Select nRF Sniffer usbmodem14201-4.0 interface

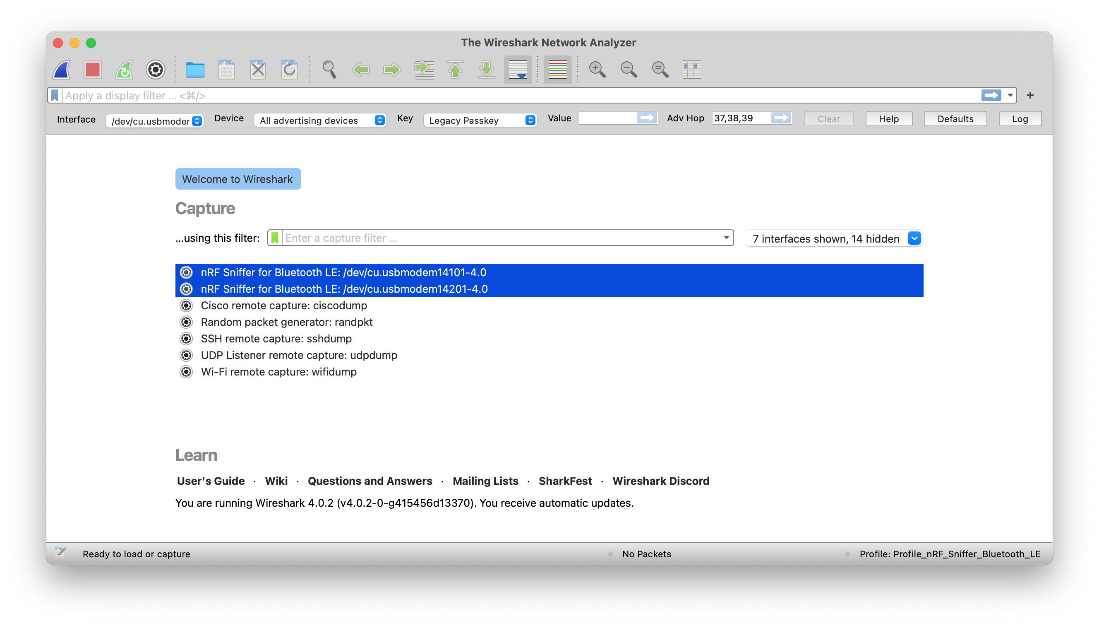coord(549,289)
